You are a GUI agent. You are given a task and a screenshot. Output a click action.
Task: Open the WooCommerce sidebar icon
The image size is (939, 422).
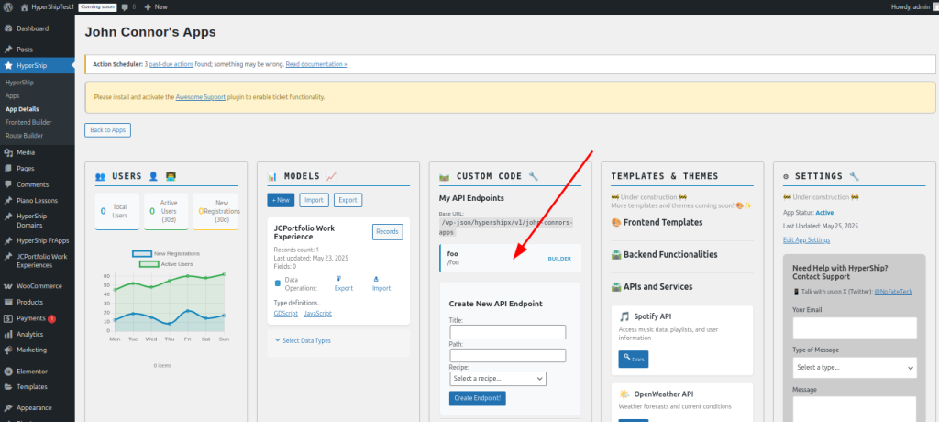(7, 286)
